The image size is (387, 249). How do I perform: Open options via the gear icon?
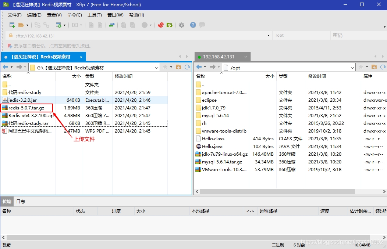coord(181,25)
